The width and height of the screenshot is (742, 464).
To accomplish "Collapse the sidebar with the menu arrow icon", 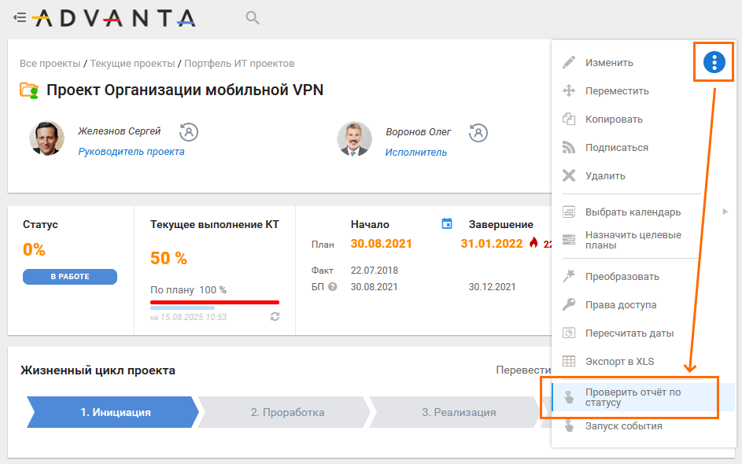I will (x=20, y=17).
